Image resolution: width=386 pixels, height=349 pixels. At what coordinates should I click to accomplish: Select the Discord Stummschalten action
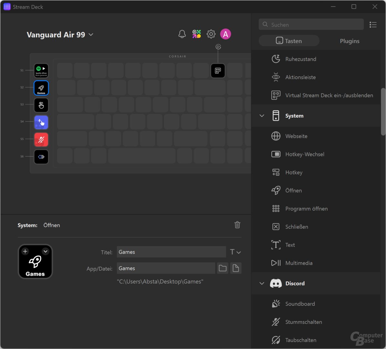(303, 322)
